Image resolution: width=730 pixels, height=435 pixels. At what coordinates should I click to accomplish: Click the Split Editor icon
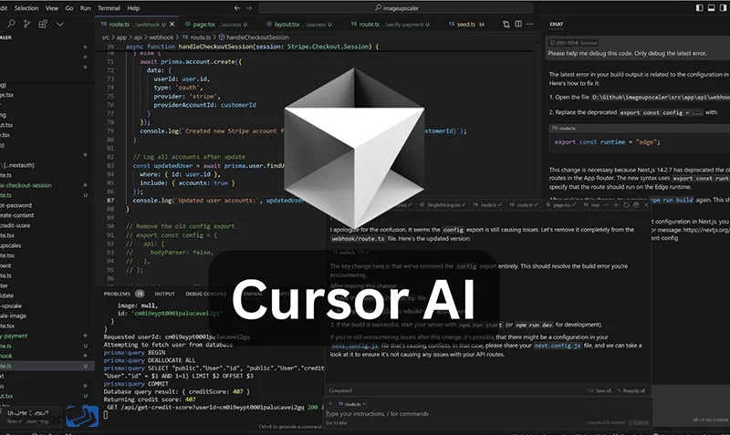click(518, 25)
